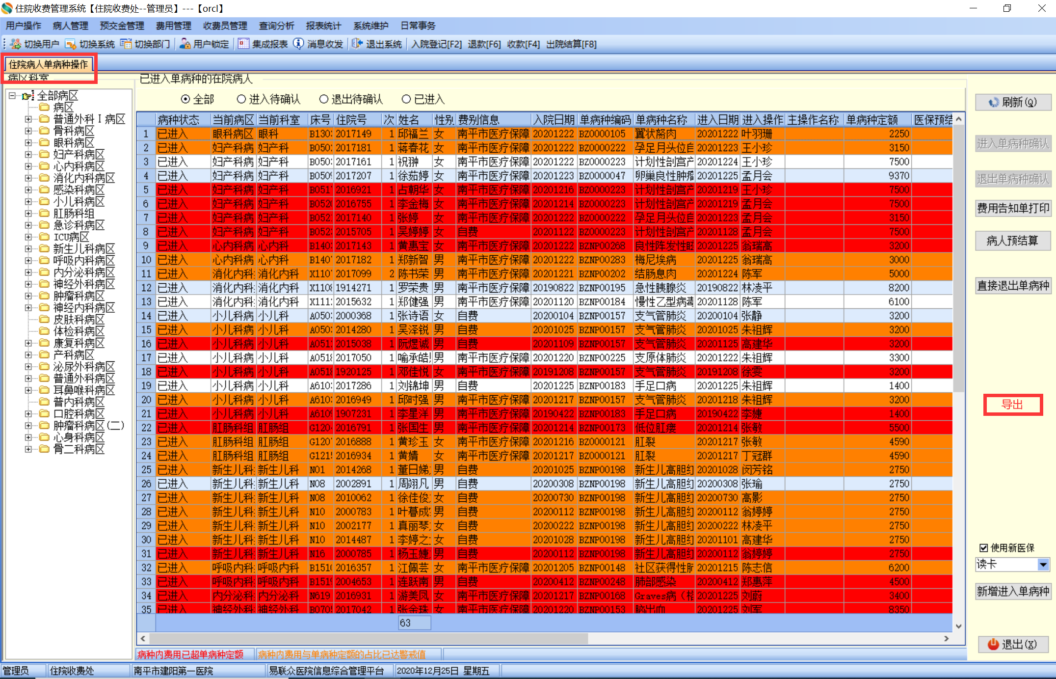Open the 集成报表 integrated report icon
Viewport: 1056px width, 679px height.
pos(243,44)
